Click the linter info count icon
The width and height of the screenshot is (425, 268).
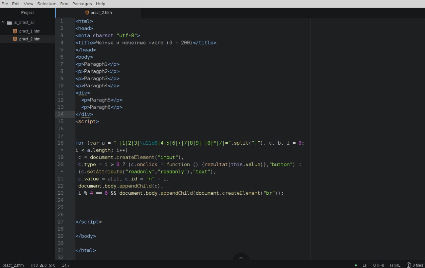[50, 265]
